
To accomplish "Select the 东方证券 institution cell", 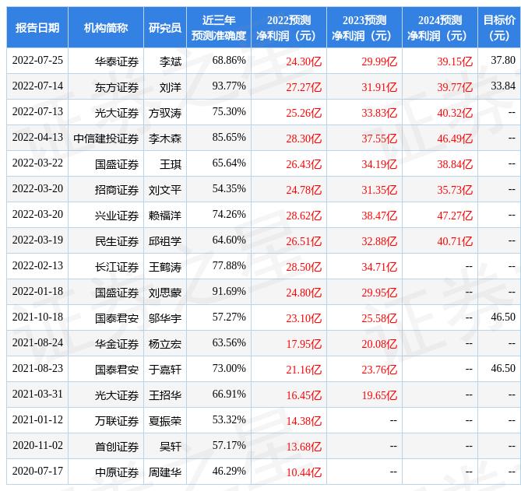I will point(117,86).
